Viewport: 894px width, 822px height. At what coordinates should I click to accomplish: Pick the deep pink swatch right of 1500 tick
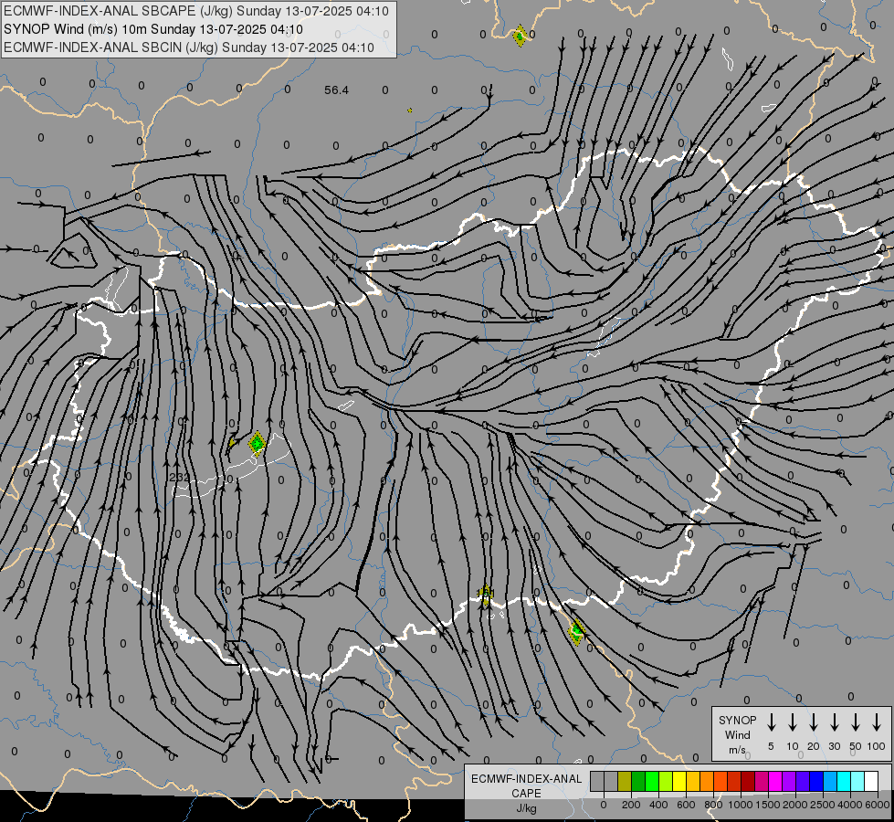coord(762,781)
